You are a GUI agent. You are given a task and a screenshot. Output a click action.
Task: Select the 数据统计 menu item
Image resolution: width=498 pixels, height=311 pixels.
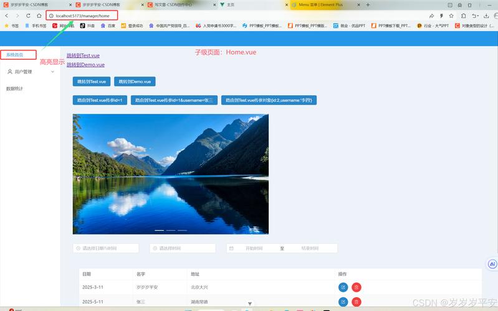[x=14, y=89]
